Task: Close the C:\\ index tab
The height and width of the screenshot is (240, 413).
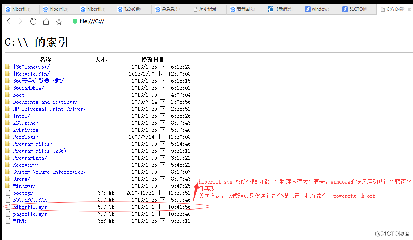Action: click(409, 9)
